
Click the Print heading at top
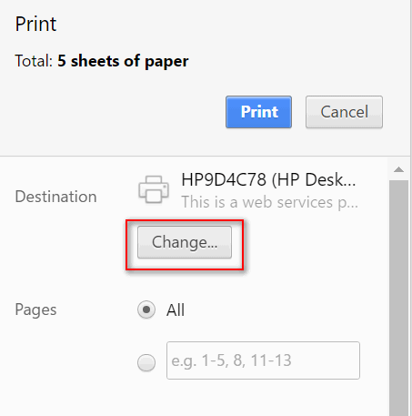click(35, 24)
